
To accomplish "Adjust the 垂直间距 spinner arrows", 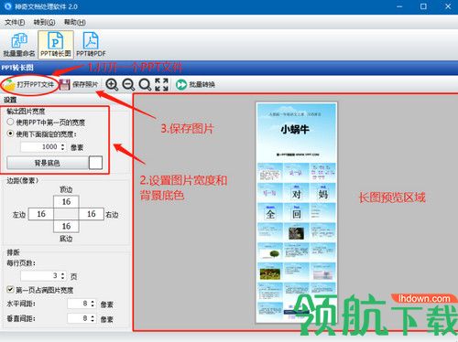I will coord(93,318).
